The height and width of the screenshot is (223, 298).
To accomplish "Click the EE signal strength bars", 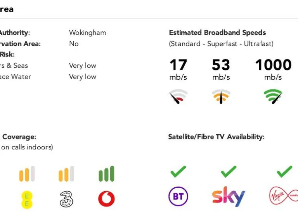I will (27, 174).
